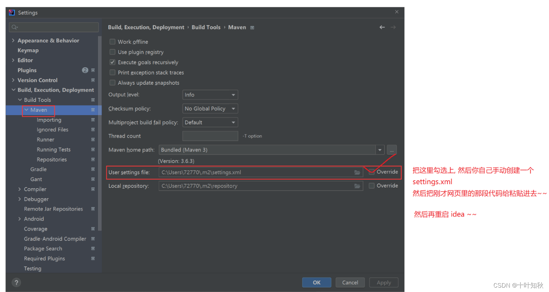This screenshot has width=549, height=292.
Task: Click the project-level icon beside Build Tools
Action: click(x=93, y=100)
